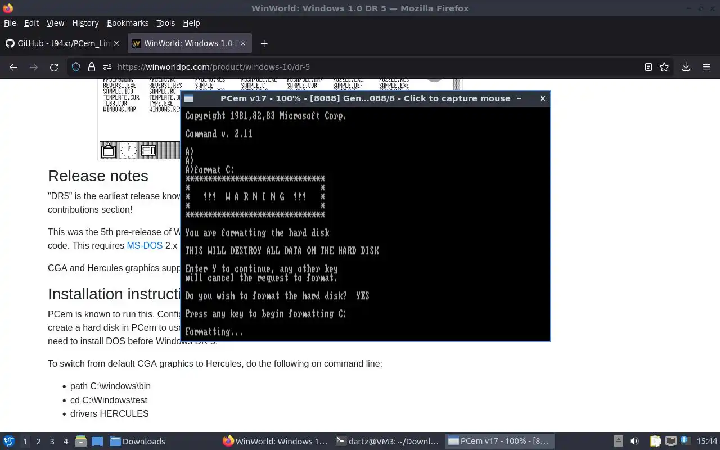This screenshot has height=450, width=720.
Task: Click the Forward navigation arrow
Action: point(34,67)
